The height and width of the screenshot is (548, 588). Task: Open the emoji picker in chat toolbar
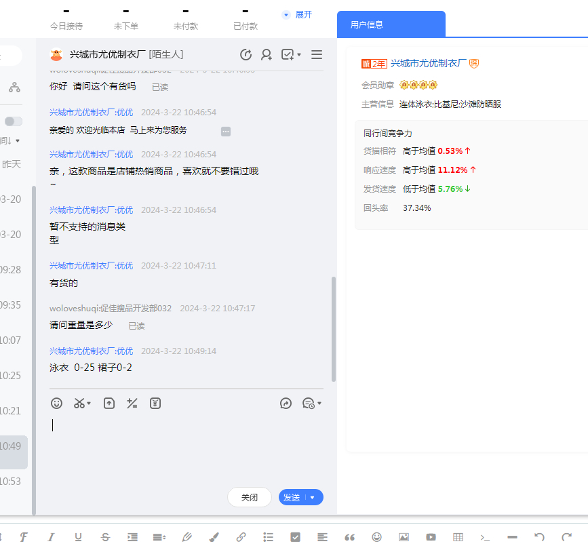(x=57, y=404)
